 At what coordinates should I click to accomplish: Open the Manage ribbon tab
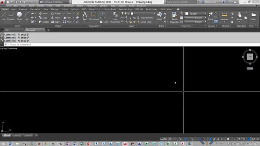coord(55,9)
